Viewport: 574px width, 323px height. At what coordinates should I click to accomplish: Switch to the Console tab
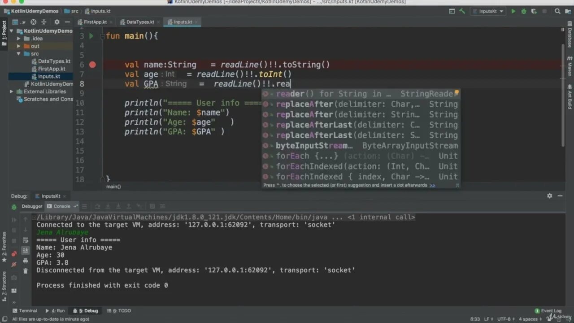point(62,206)
